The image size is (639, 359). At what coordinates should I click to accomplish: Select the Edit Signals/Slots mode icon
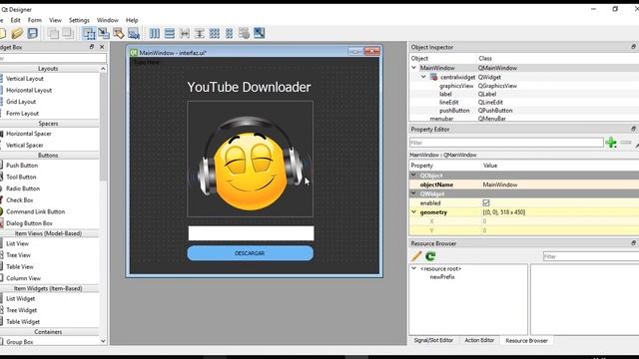pyautogui.click(x=104, y=33)
